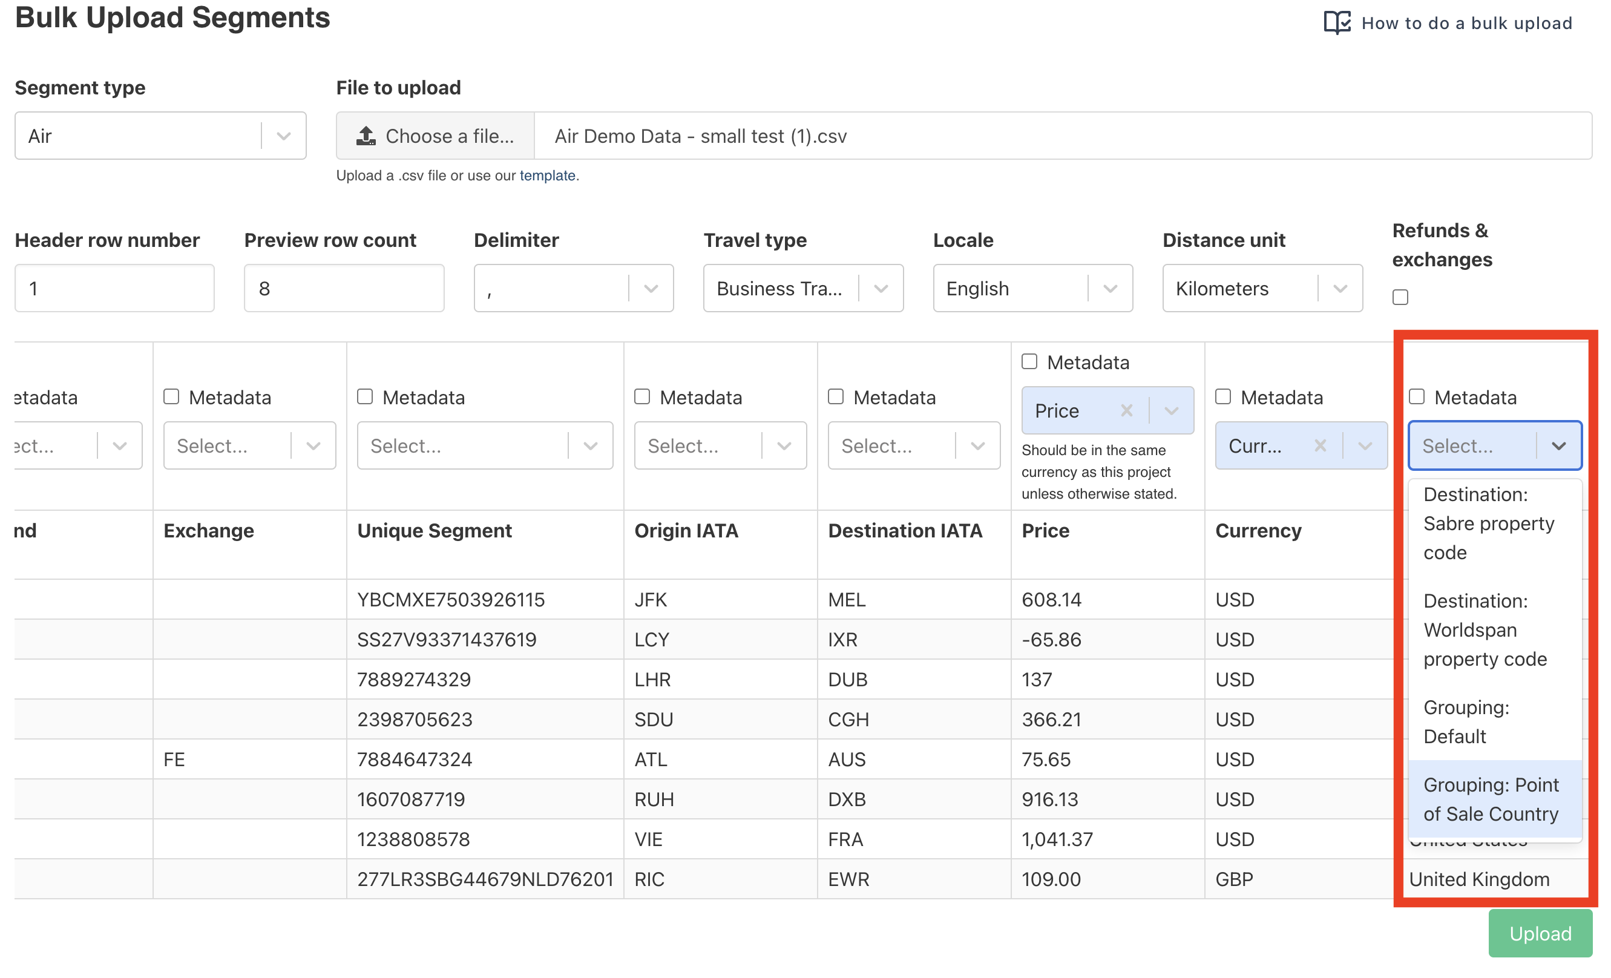Screen dimensions: 1611x978
Task: Click the Header row number field
Action: (114, 288)
